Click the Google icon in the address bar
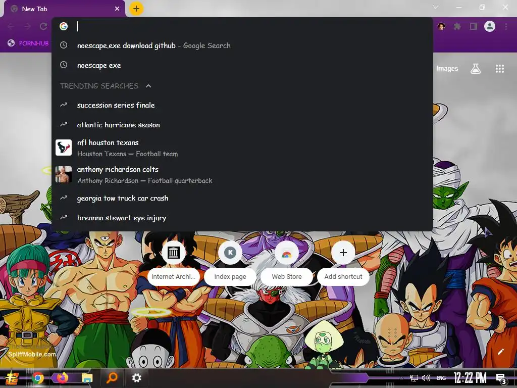 [64, 26]
